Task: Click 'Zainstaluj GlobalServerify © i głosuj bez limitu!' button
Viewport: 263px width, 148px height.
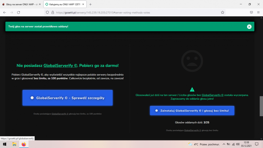Action: click(x=192, y=111)
